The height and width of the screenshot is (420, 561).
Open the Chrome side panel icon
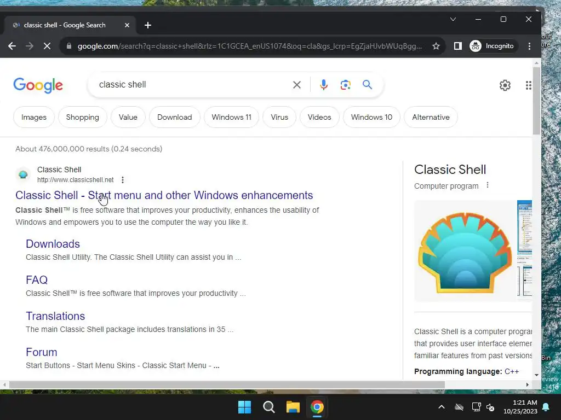tap(457, 46)
